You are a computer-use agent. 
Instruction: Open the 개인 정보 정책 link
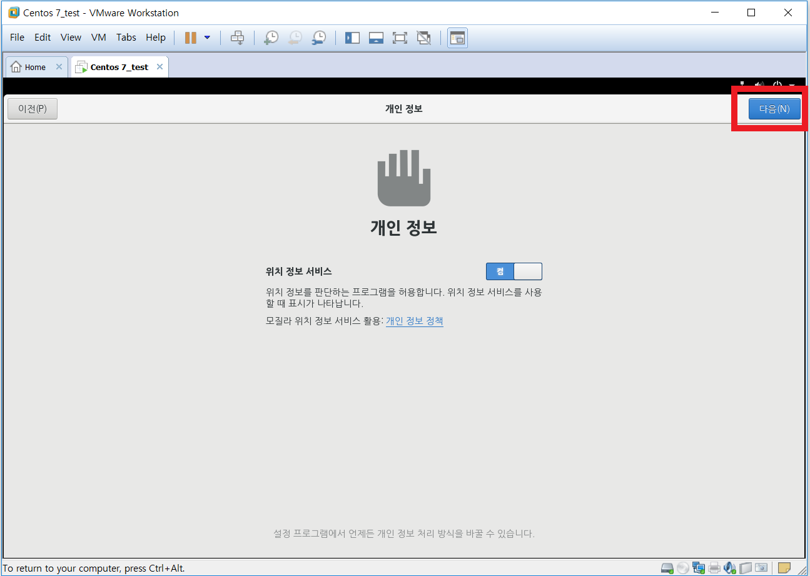(415, 321)
